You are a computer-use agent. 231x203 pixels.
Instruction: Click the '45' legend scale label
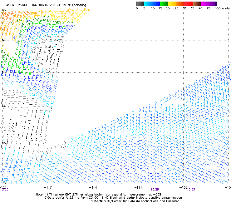pos(208,8)
